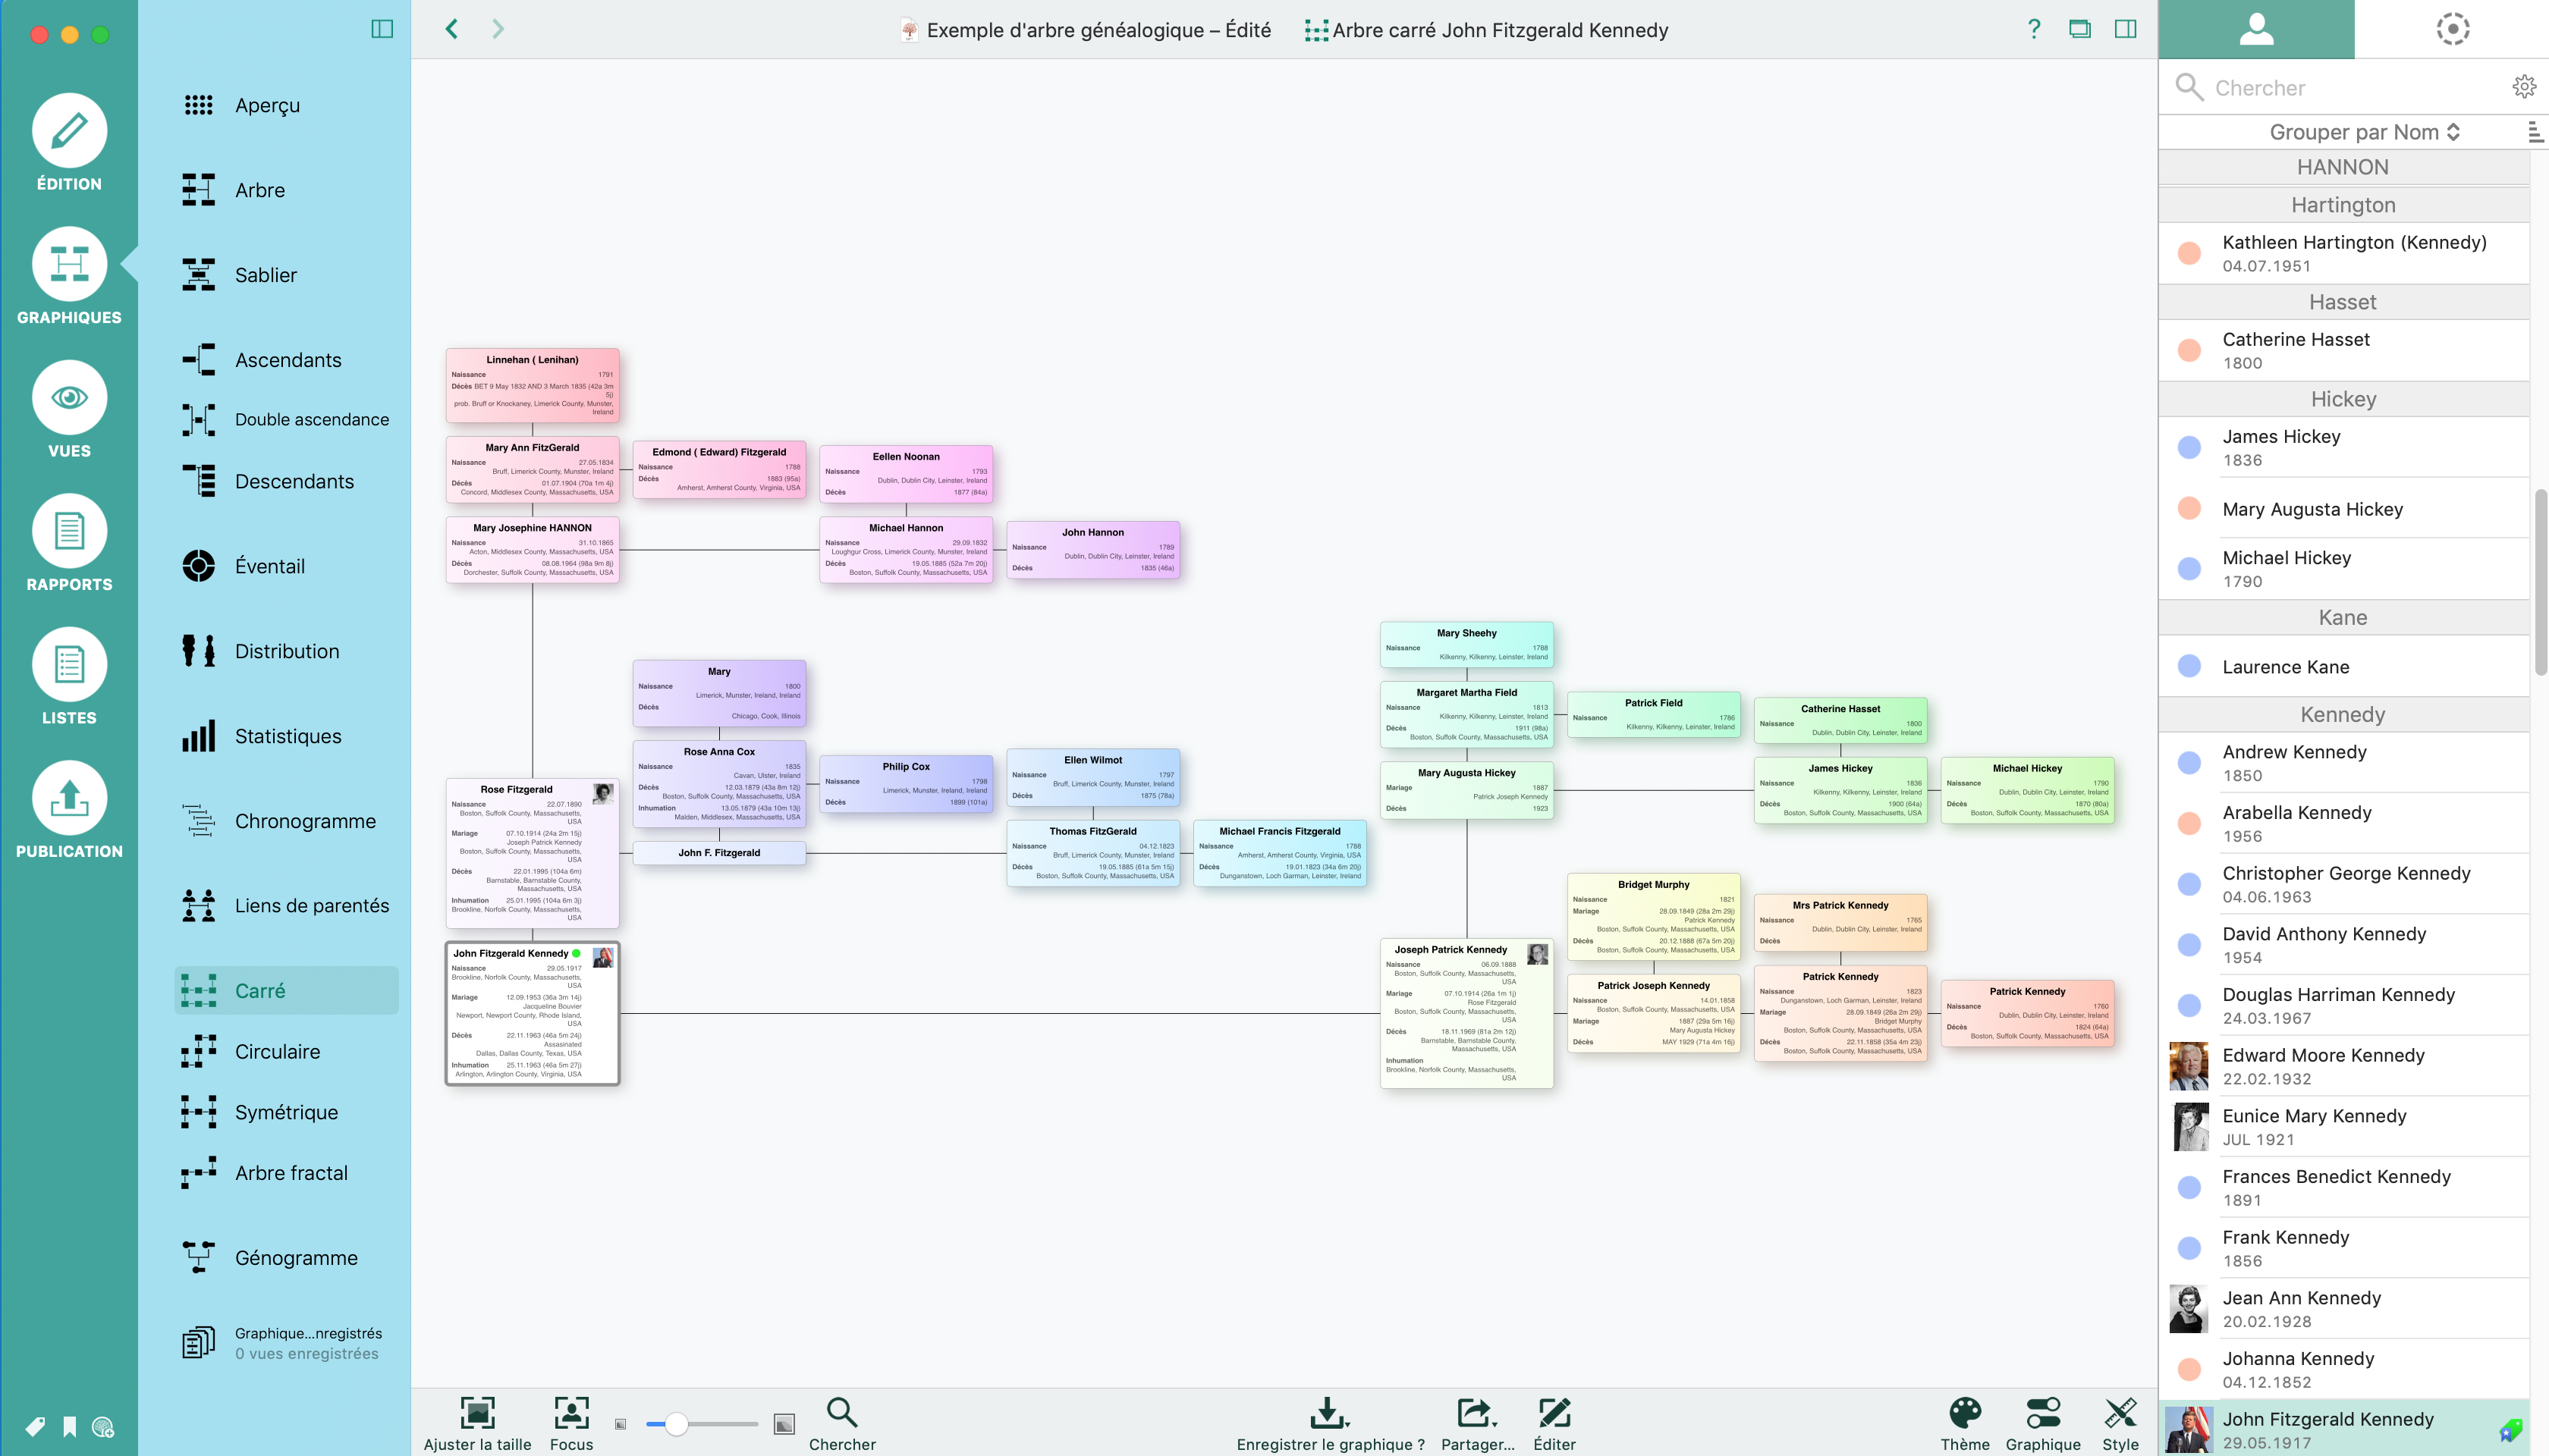
Task: Open the Partager dropdown
Action: [x=1478, y=1424]
